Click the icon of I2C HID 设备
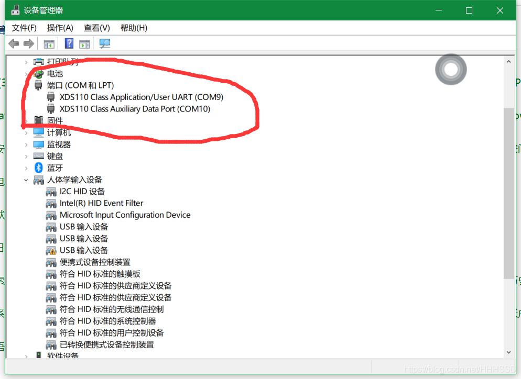Screen dimensions: 521x379 [x=51, y=192]
